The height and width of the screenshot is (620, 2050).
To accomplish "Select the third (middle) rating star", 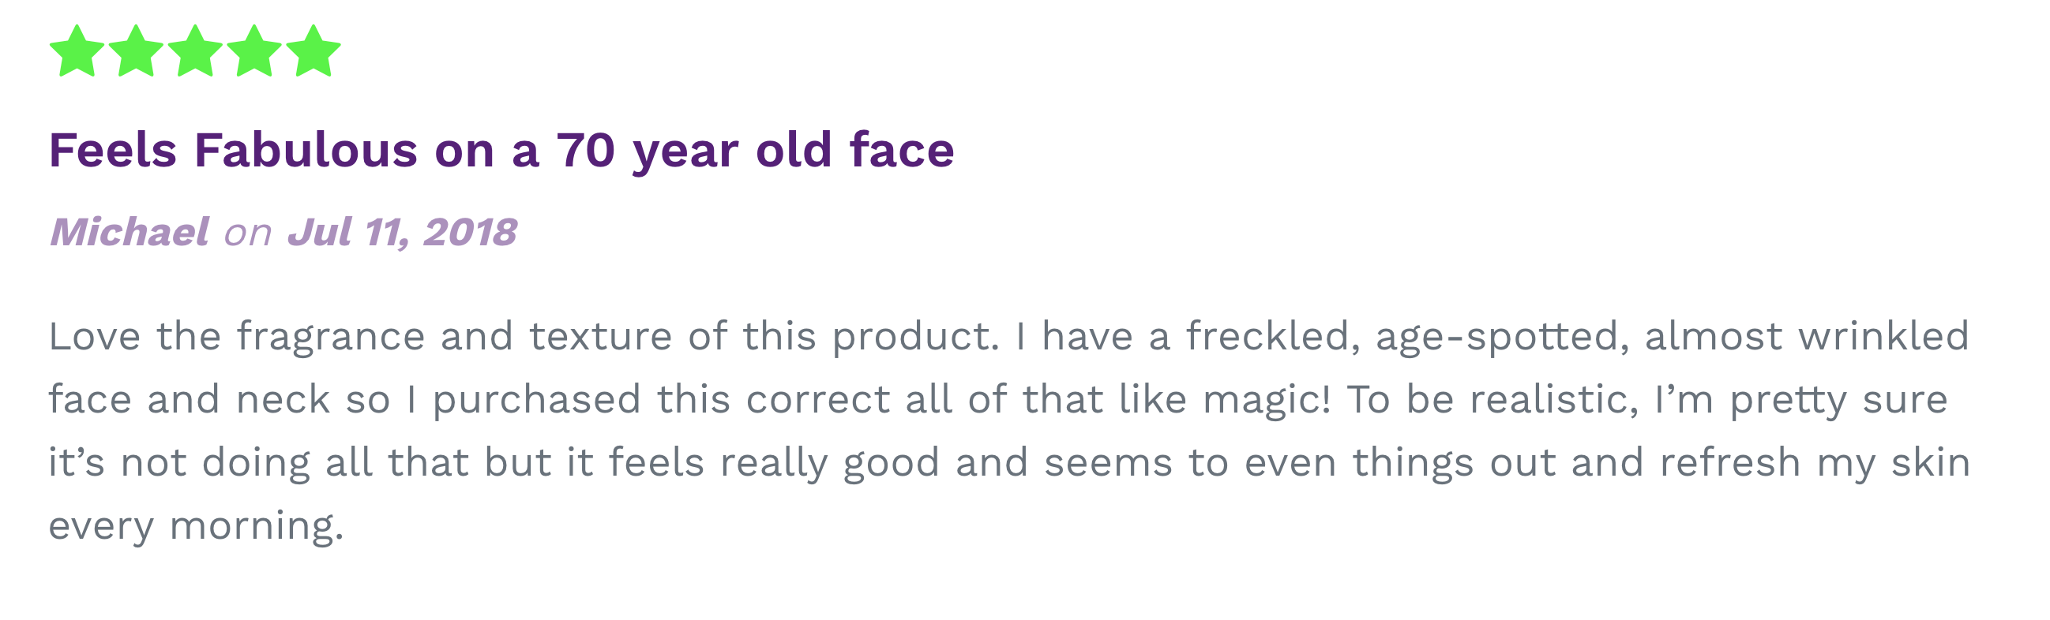I will [195, 52].
